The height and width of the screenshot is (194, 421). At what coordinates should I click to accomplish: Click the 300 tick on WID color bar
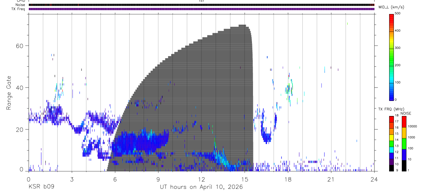pyautogui.click(x=398, y=48)
